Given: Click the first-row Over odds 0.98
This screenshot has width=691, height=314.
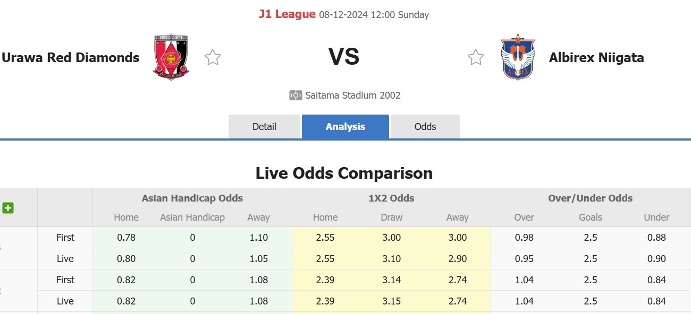Looking at the screenshot, I should tap(524, 238).
